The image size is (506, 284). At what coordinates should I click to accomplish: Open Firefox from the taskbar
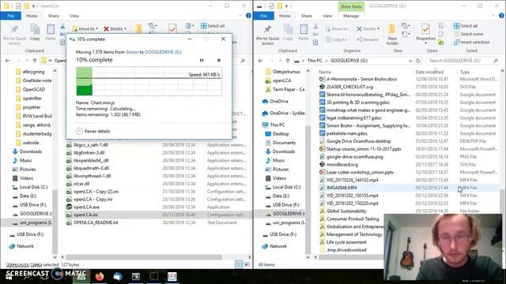click(100, 276)
